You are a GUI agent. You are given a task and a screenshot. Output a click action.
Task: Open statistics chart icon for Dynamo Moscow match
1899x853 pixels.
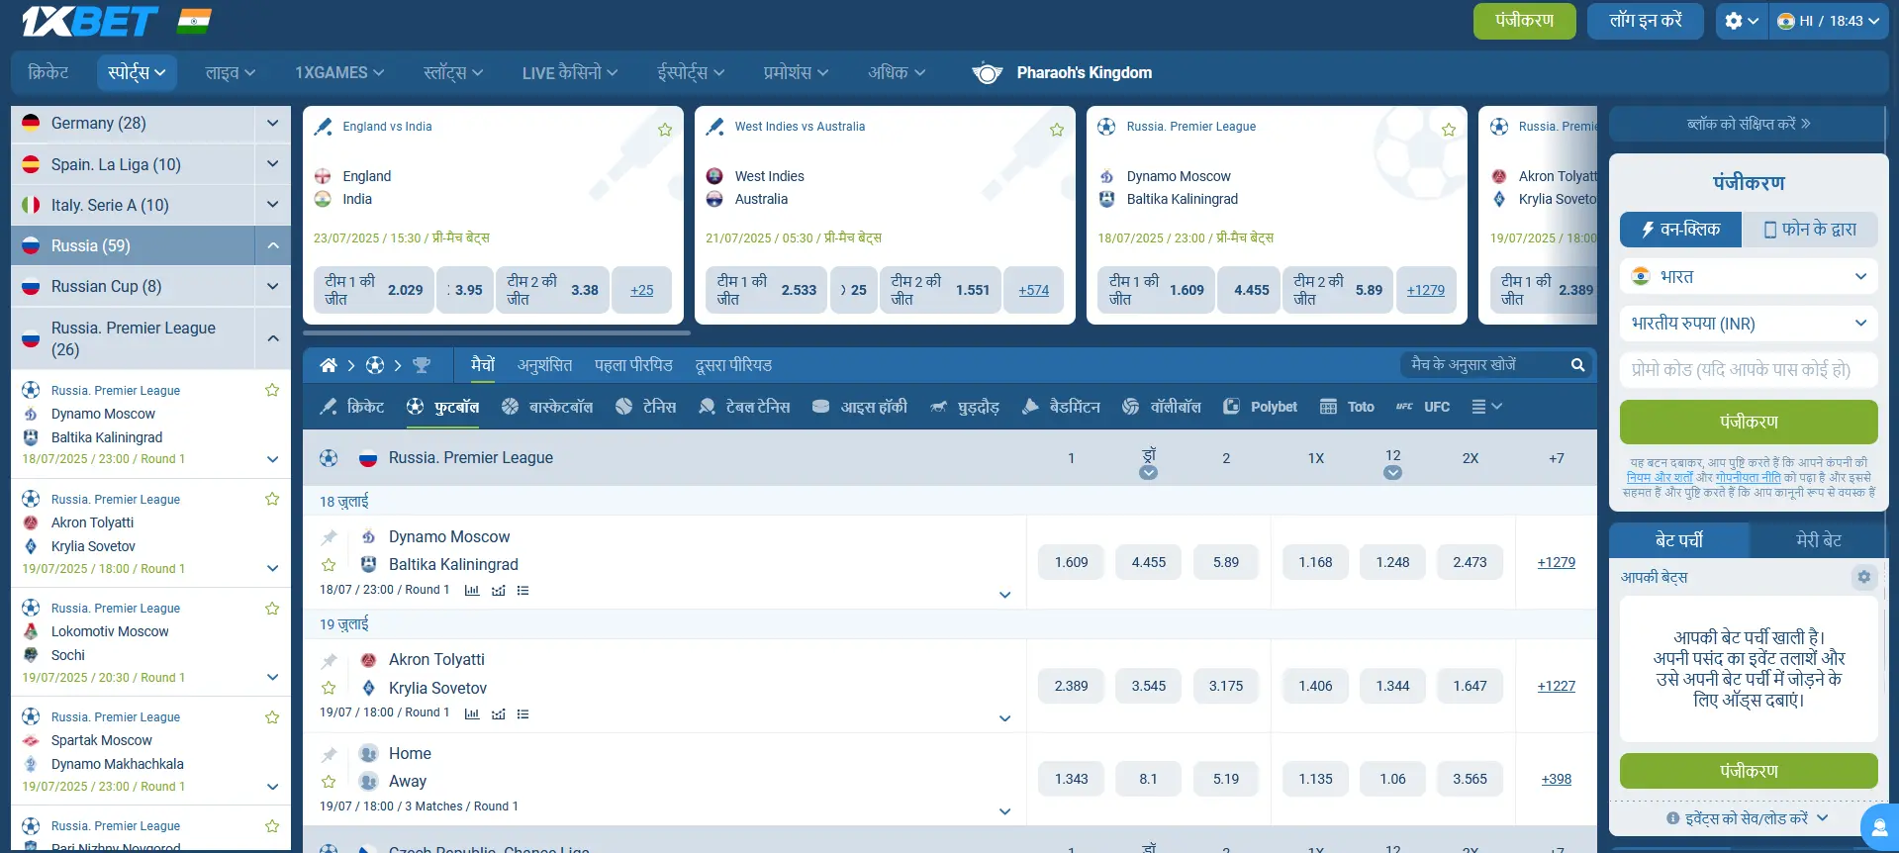[x=472, y=591]
